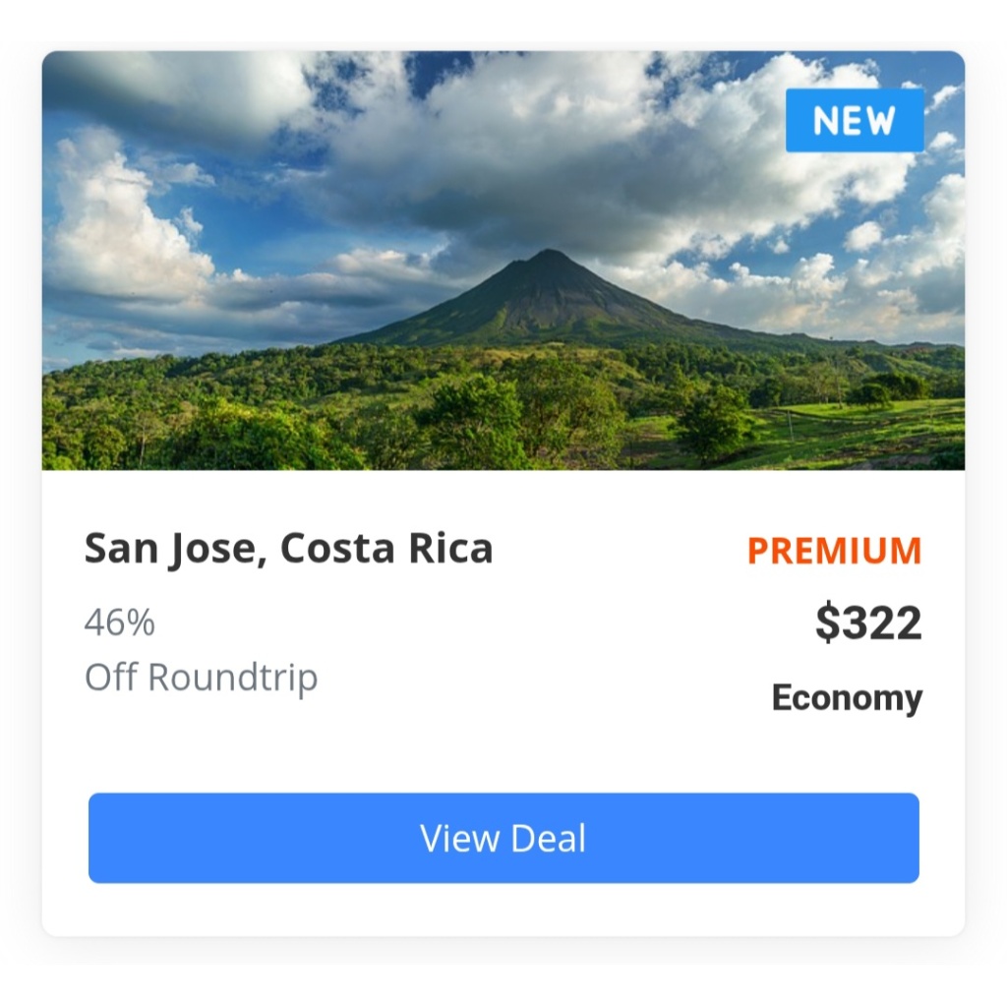Select the $322 price
The height and width of the screenshot is (1007, 1007).
click(868, 622)
